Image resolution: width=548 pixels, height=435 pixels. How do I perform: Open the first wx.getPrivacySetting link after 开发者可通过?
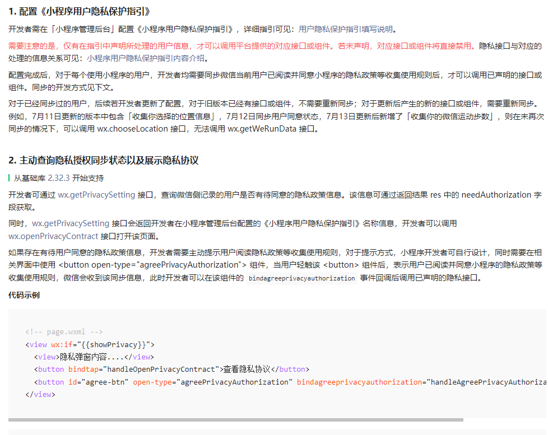coord(96,195)
